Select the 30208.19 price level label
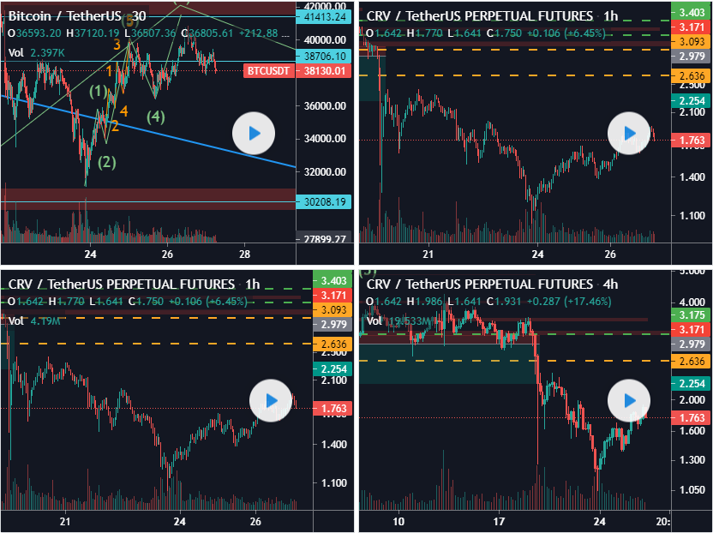 click(324, 201)
